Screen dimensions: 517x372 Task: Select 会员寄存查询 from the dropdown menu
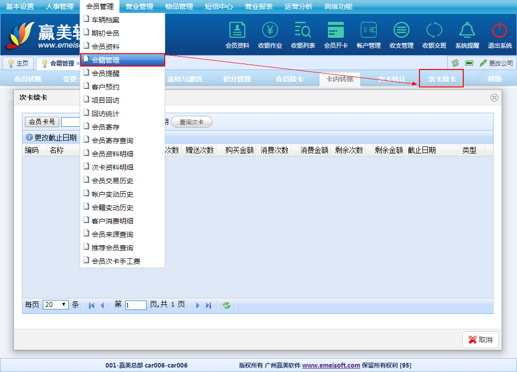[x=112, y=141]
